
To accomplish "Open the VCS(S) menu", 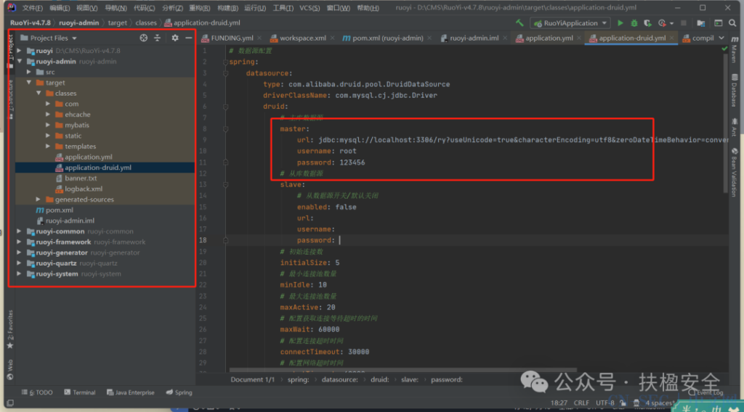I will [x=310, y=7].
